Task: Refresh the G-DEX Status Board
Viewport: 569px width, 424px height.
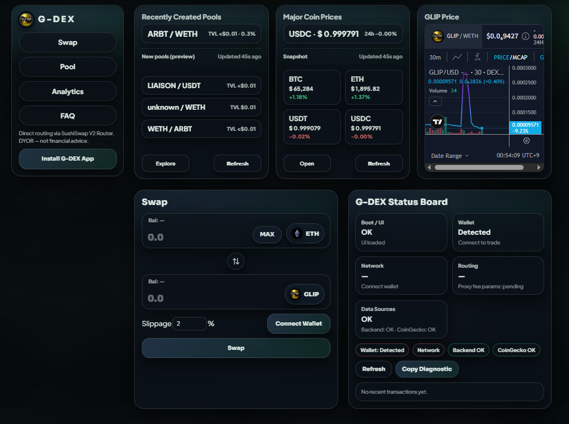Action: (374, 369)
